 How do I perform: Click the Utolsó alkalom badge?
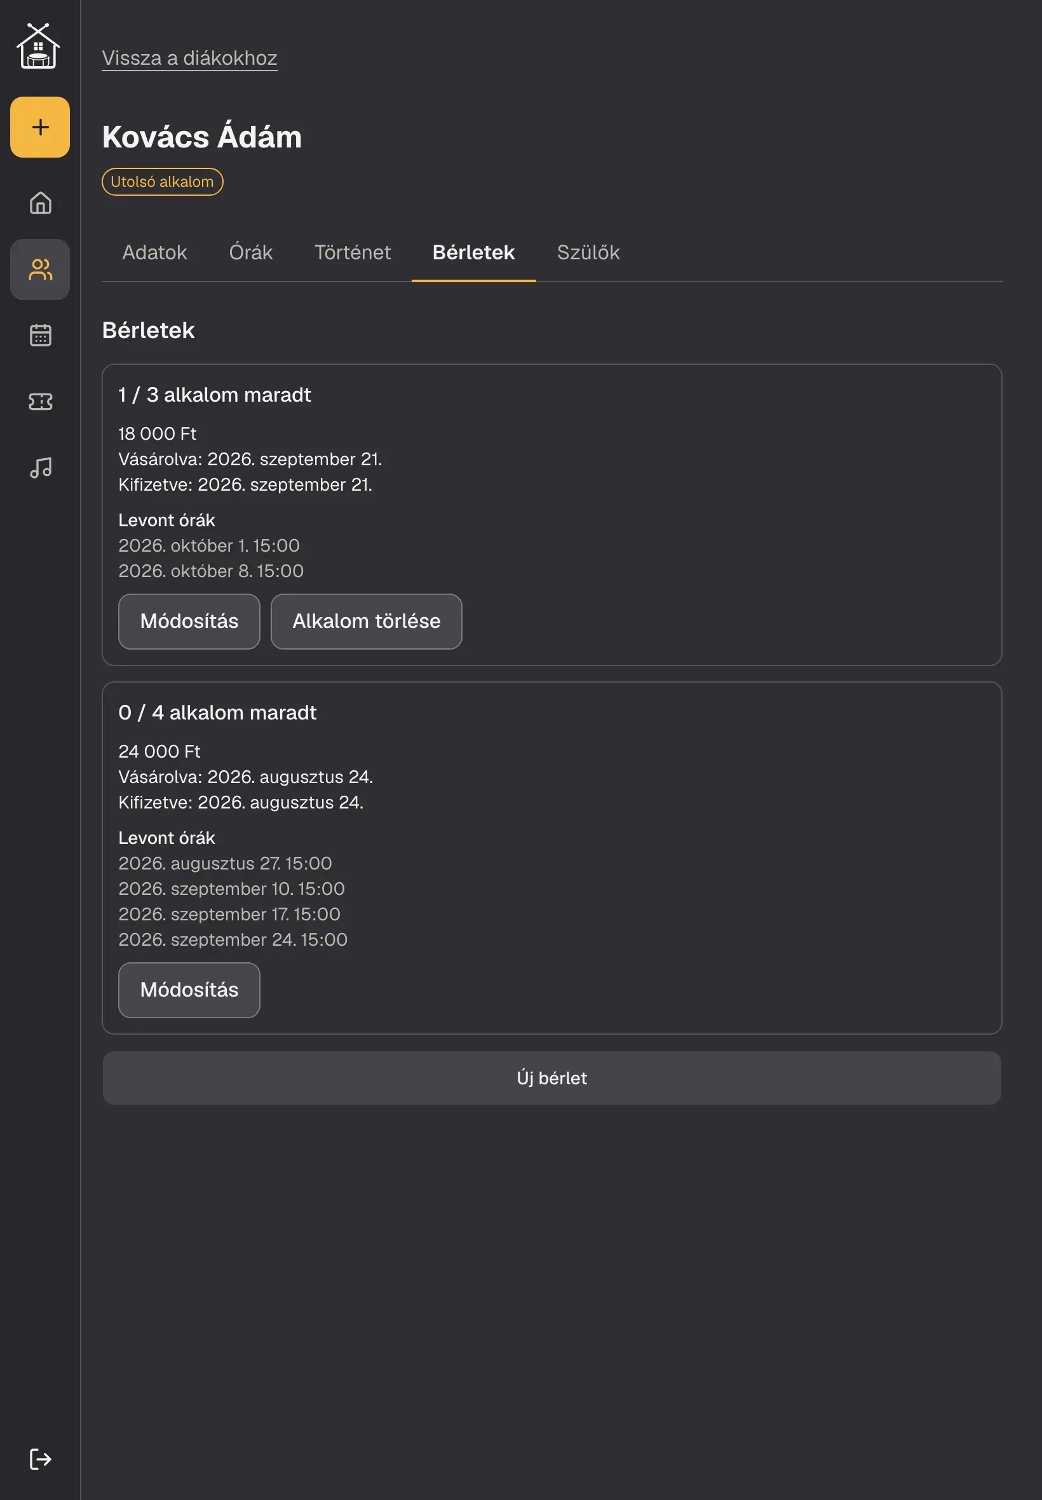coord(162,182)
